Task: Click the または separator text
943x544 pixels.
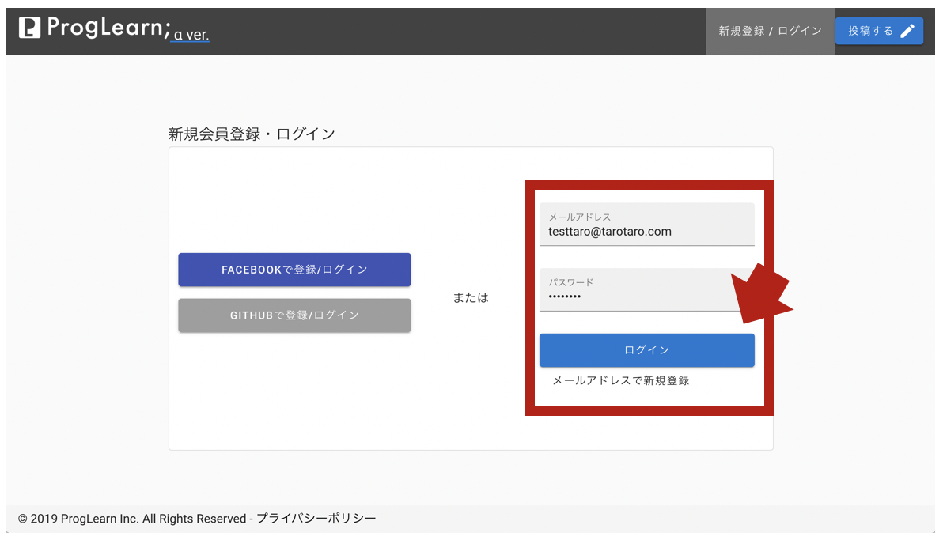Action: point(470,297)
